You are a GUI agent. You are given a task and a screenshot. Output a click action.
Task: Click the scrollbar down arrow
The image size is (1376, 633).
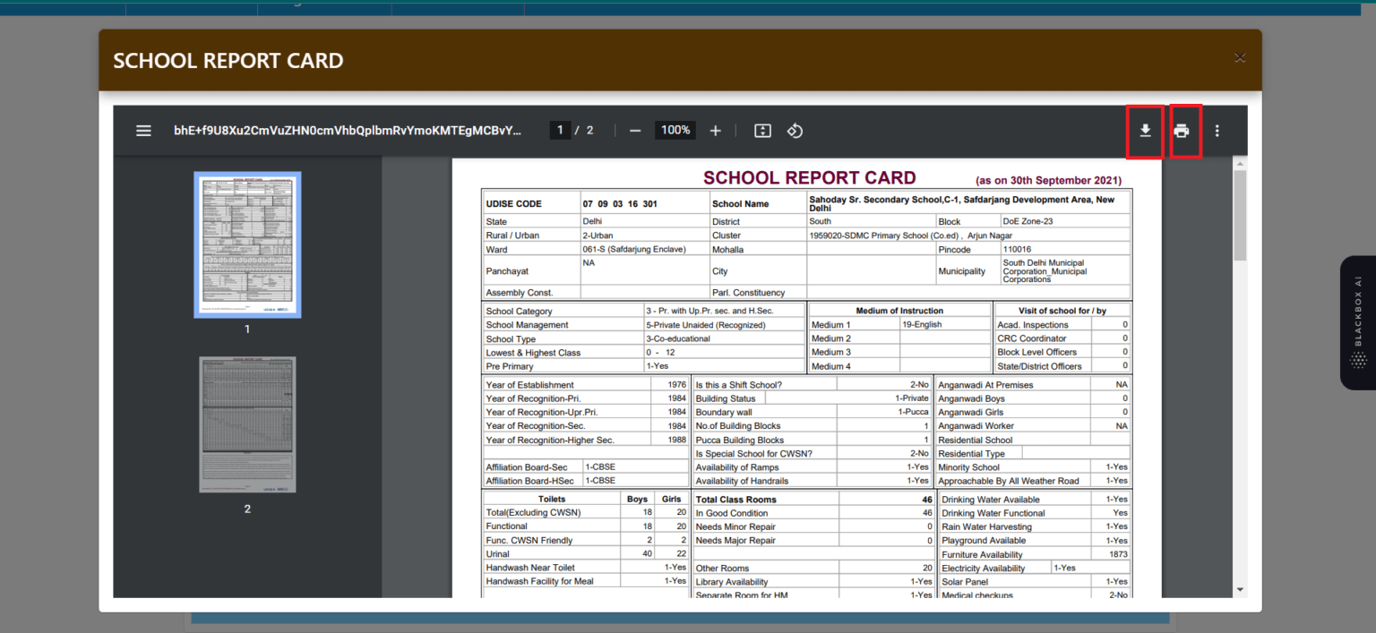[1240, 589]
